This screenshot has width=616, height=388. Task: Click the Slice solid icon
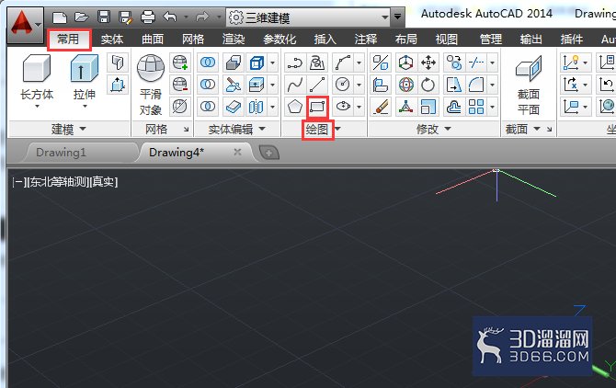pyautogui.click(x=234, y=85)
